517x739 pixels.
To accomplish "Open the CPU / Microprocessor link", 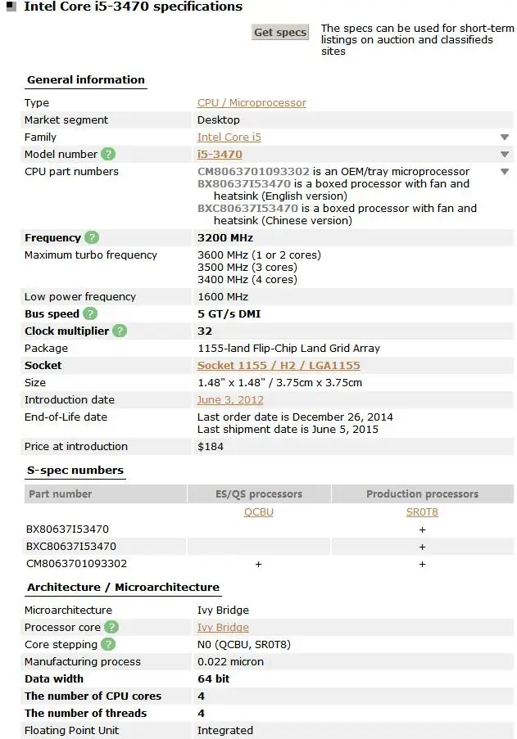I will 252,103.
